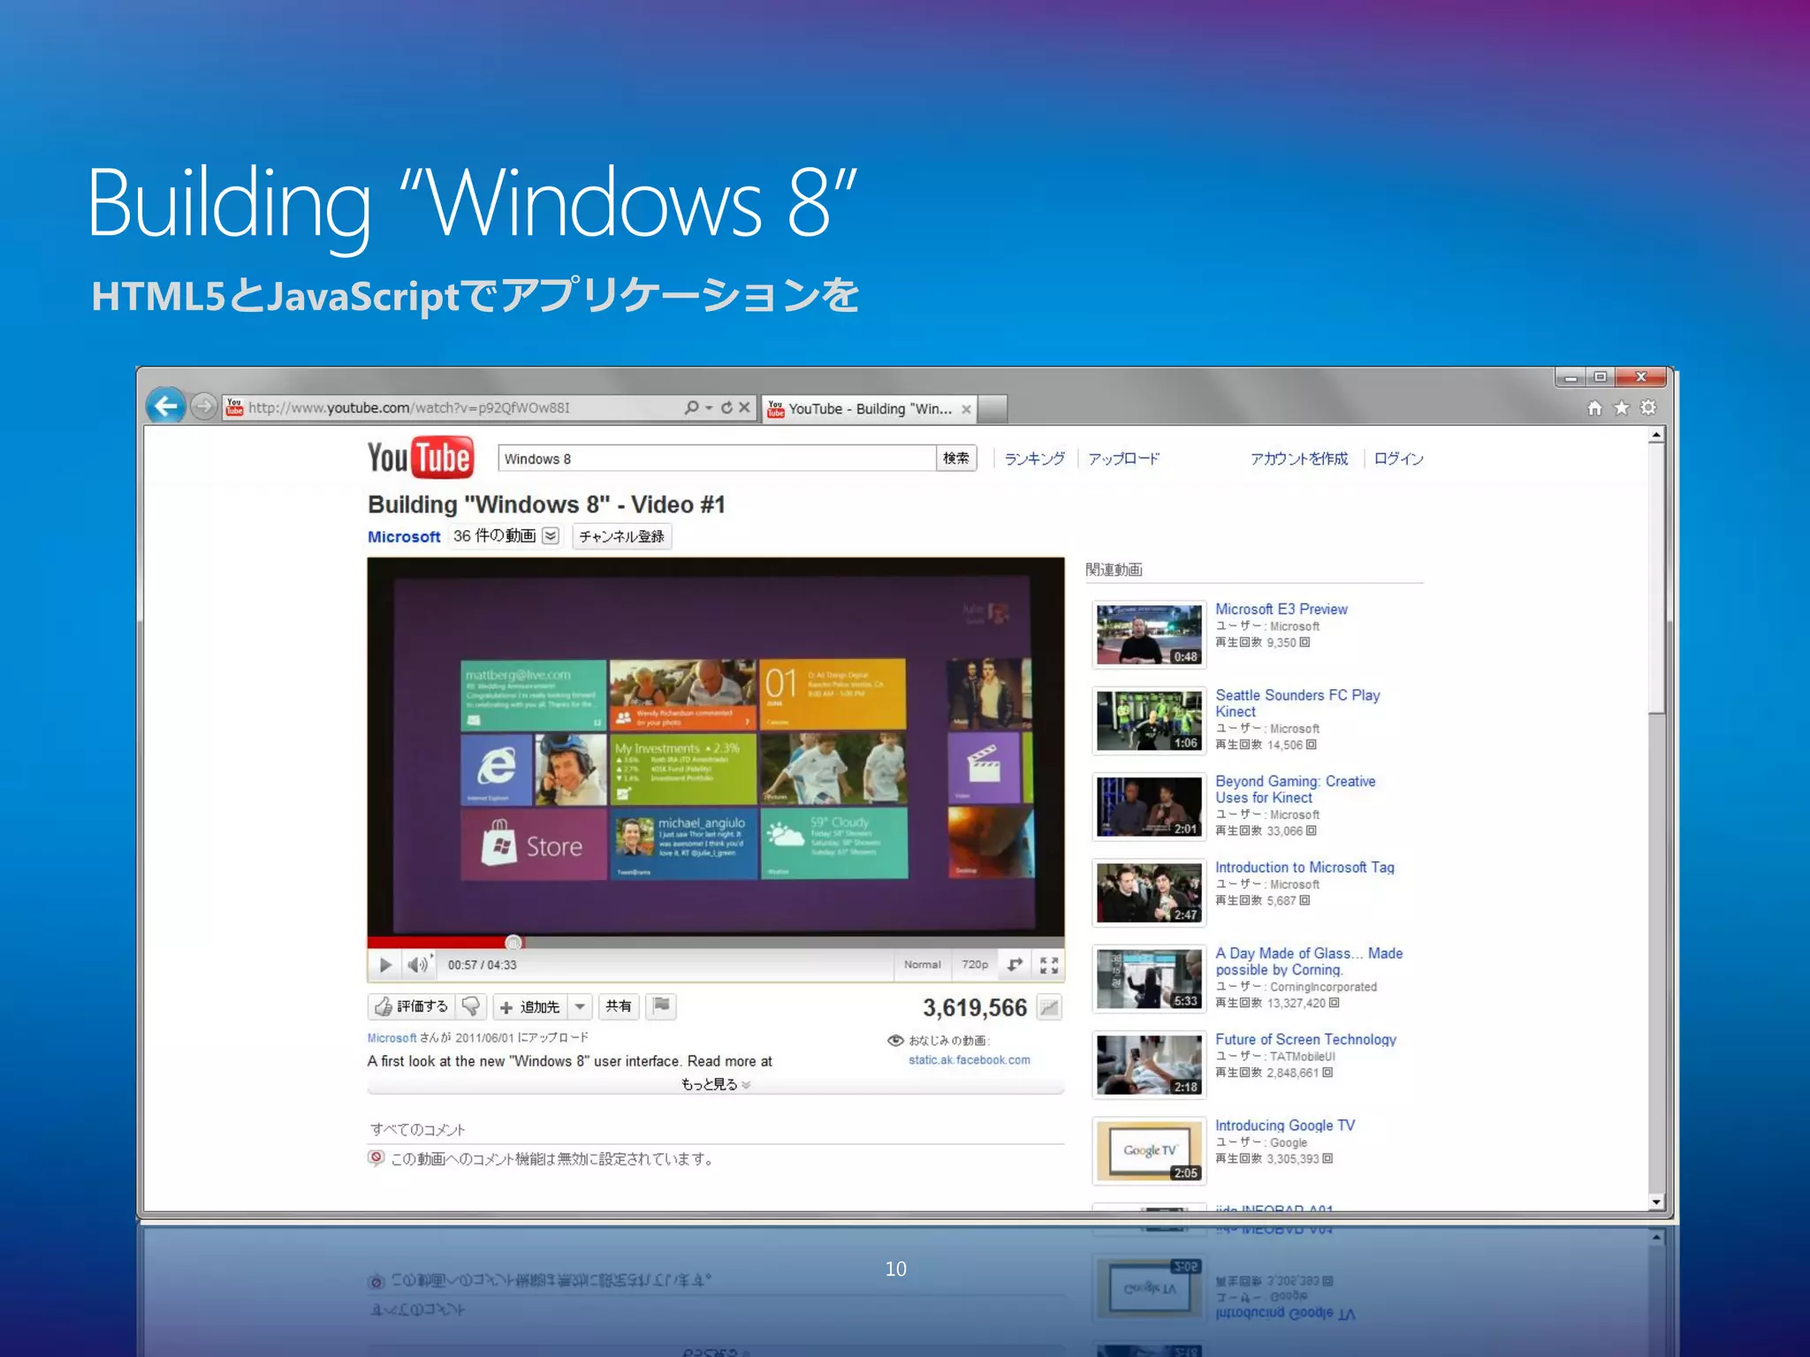
Task: Close the YouTube tab with its X
Action: click(x=966, y=409)
